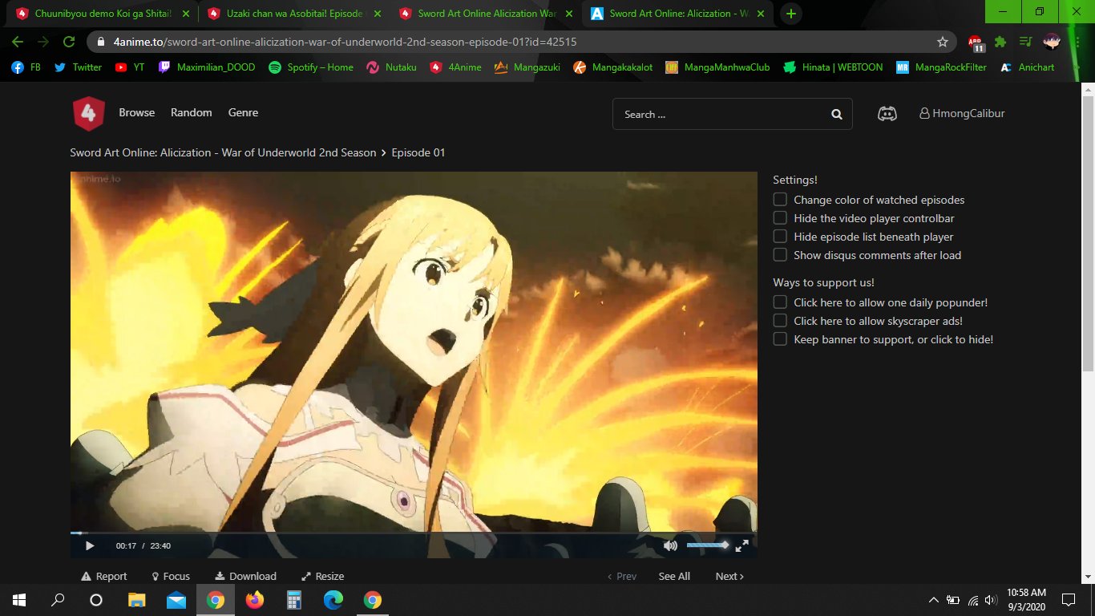
Task: Click the browser forward arrow
Action: click(x=43, y=42)
